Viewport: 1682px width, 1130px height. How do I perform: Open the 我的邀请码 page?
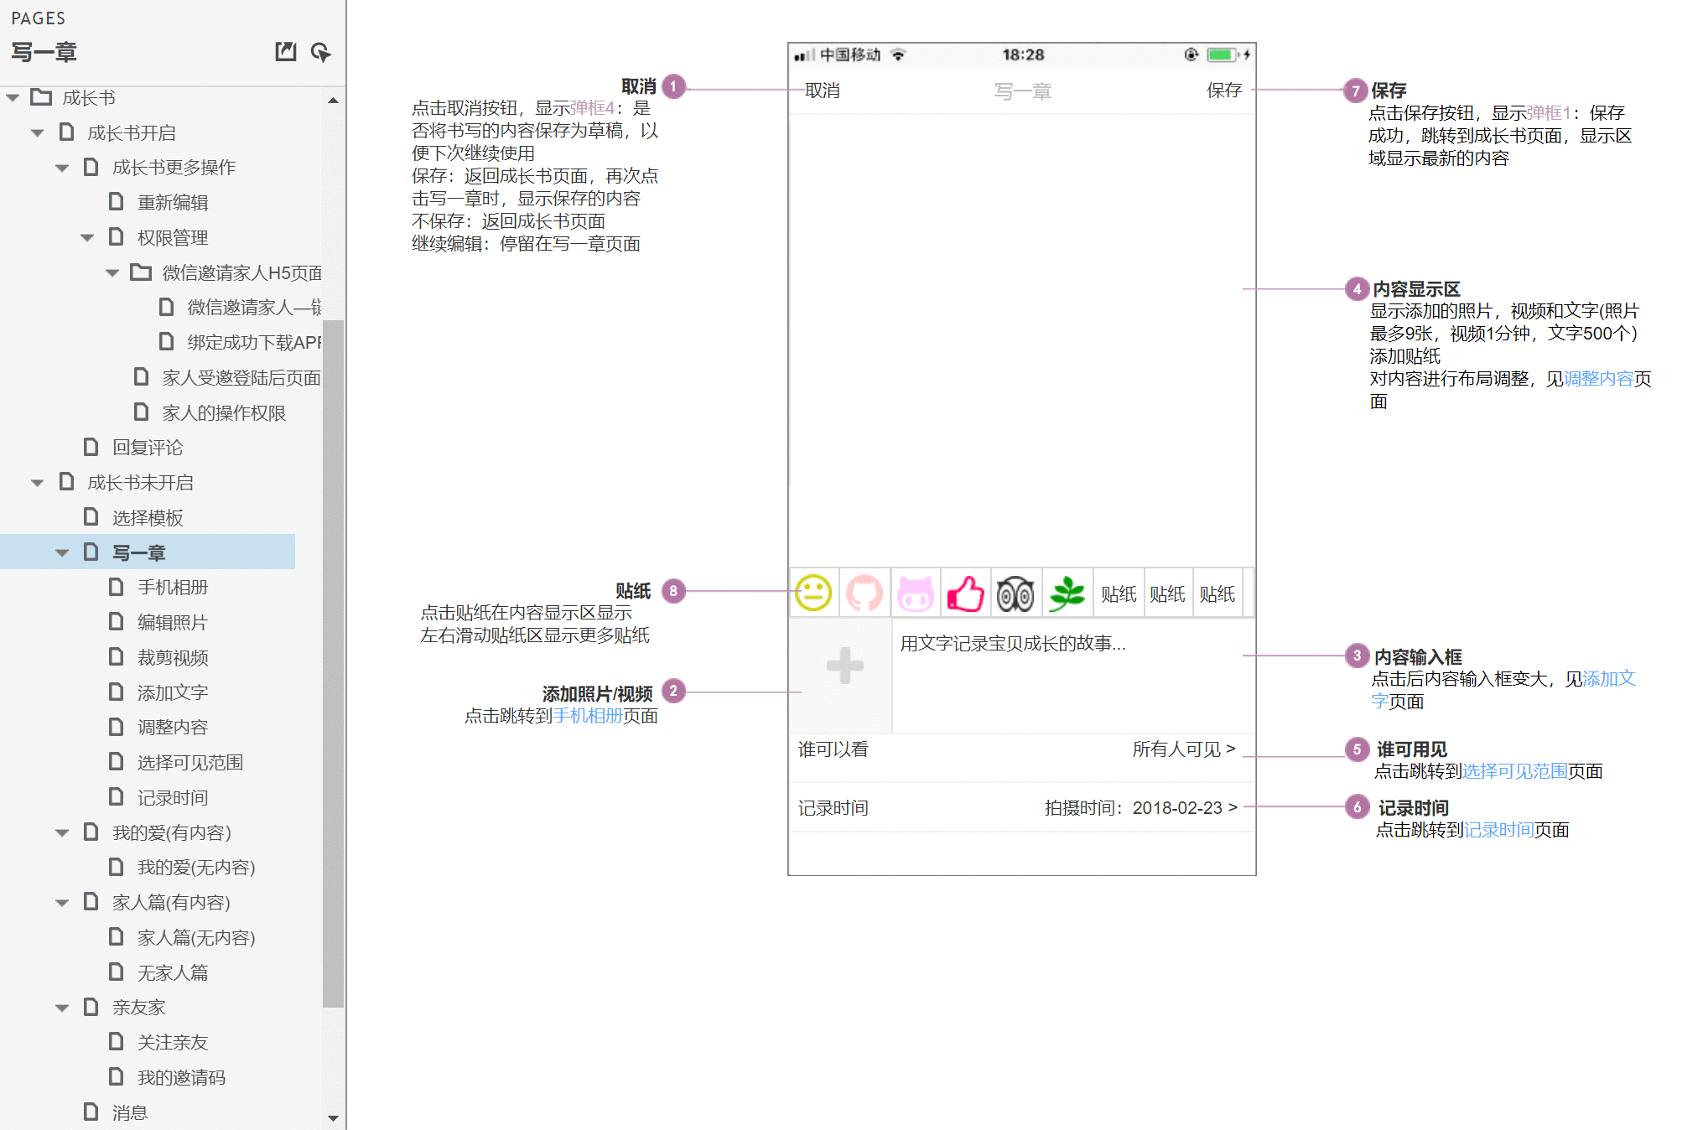coord(182,1077)
